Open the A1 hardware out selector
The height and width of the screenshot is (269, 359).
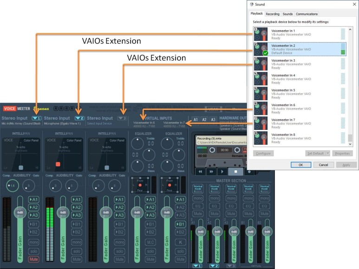[196, 120]
